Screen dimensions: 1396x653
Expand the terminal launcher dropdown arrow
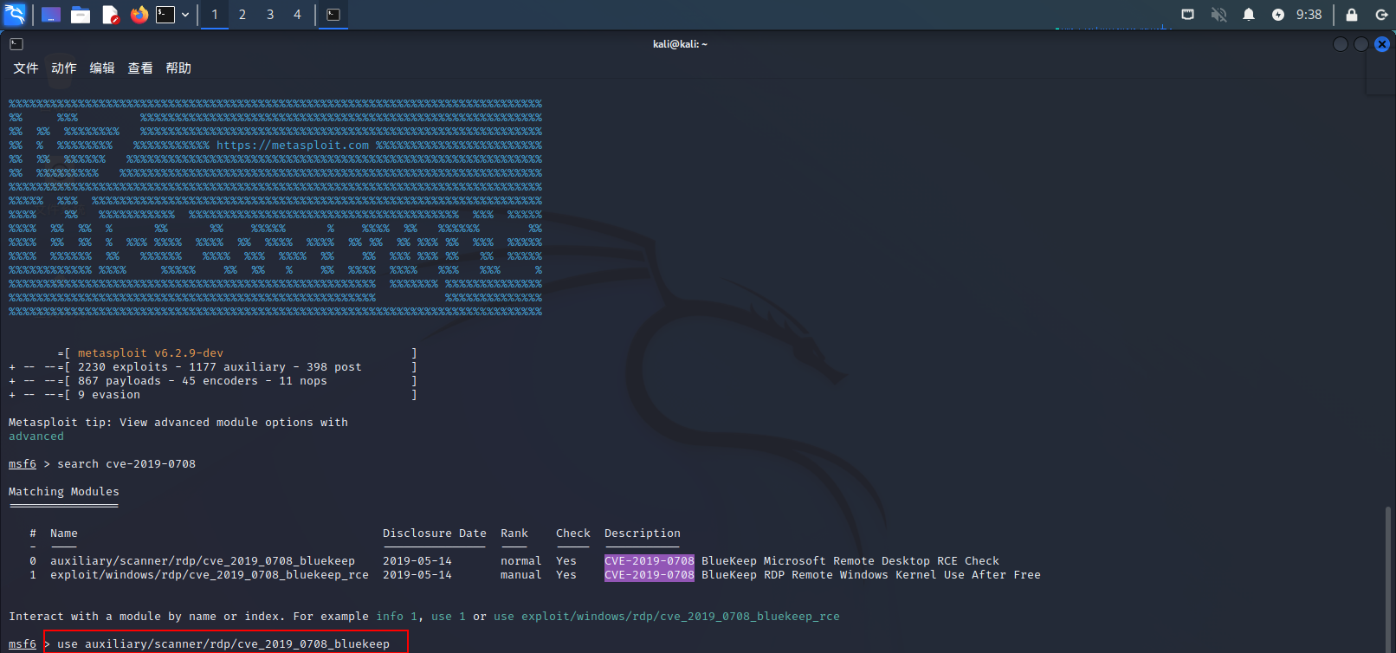[185, 15]
